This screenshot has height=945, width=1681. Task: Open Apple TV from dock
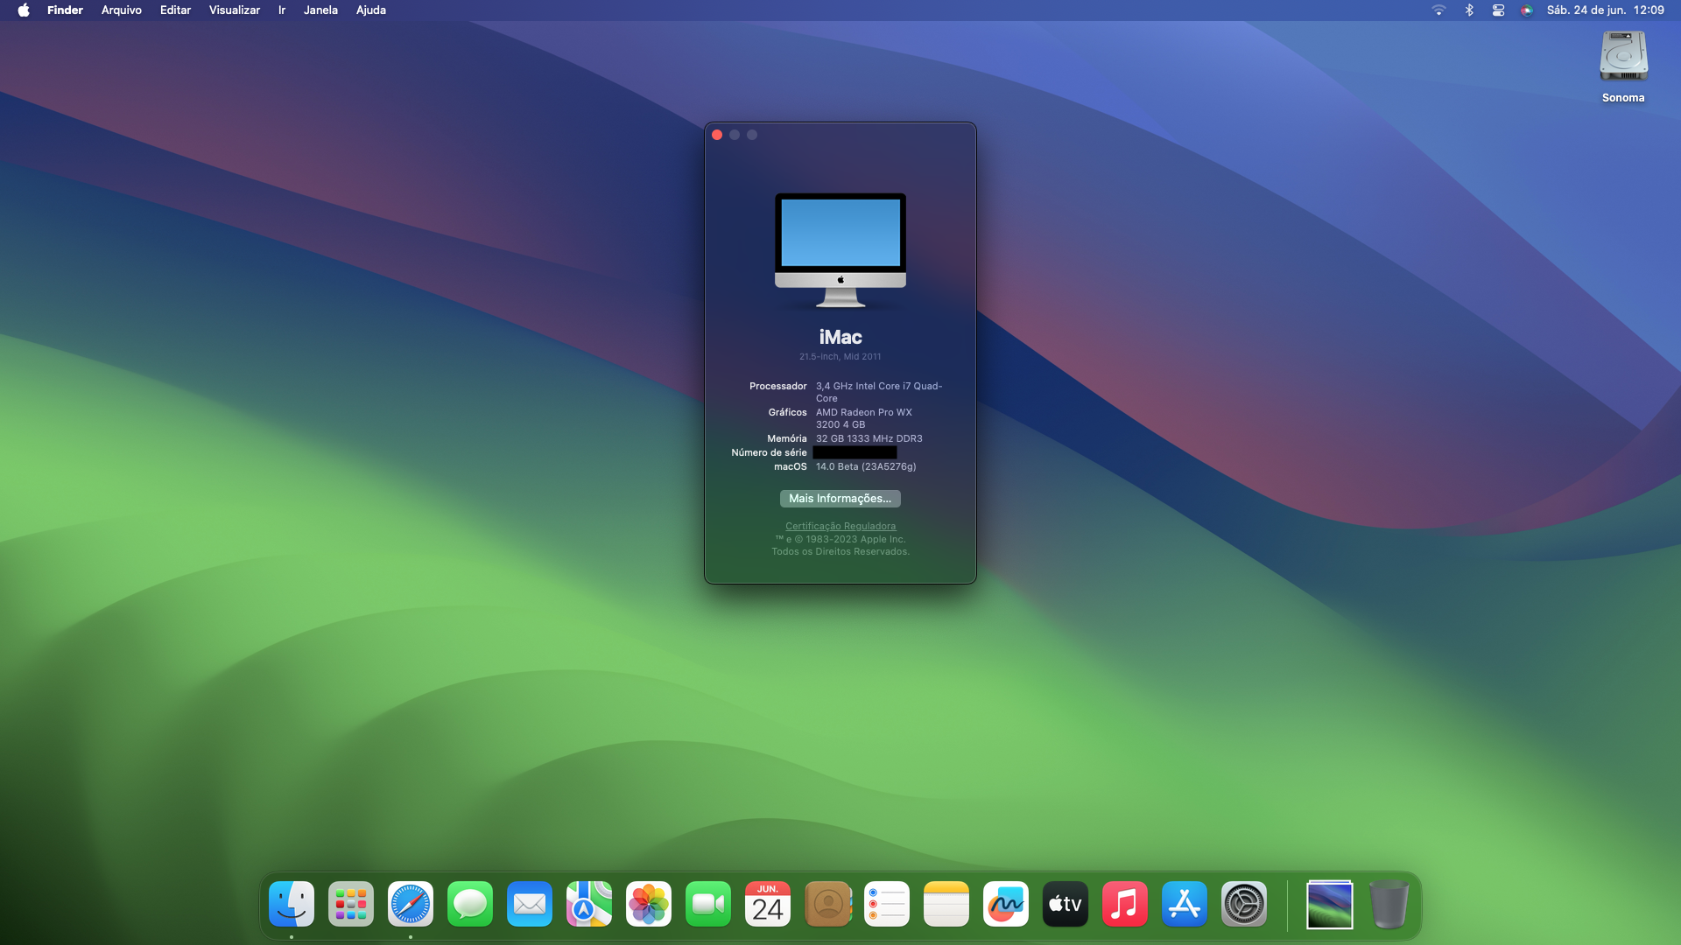point(1066,904)
